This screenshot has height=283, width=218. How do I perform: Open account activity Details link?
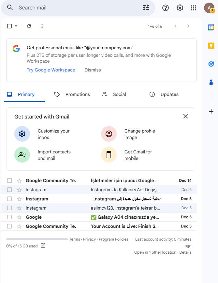click(x=185, y=252)
